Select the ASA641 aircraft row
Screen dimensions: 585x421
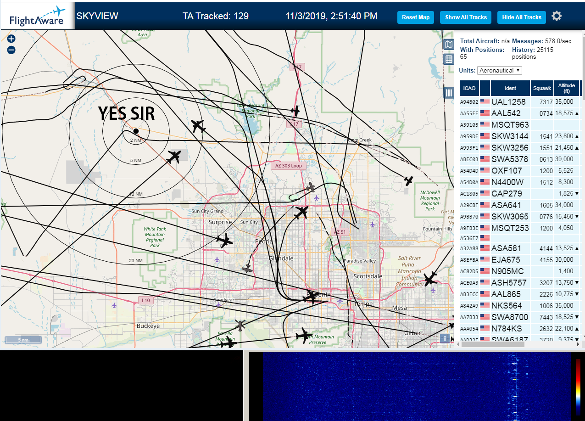click(x=520, y=205)
